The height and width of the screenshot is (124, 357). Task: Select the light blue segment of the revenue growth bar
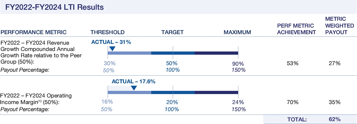(x=129, y=53)
